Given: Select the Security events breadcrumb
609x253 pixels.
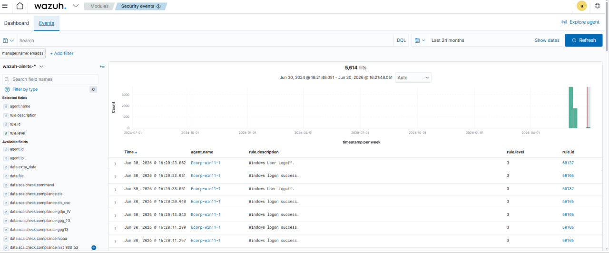Looking at the screenshot, I should [140, 7].
